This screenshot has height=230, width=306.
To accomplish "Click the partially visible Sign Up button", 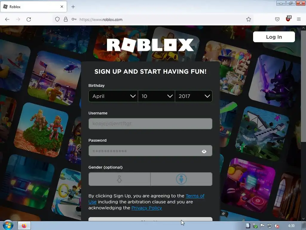I will [150, 219].
